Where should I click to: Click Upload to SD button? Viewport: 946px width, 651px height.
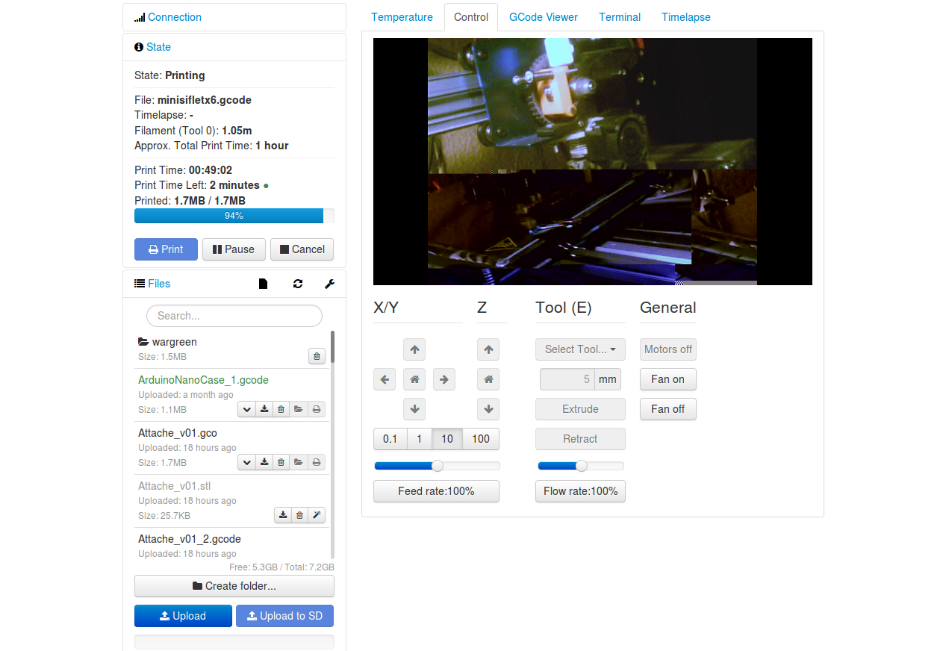pyautogui.click(x=284, y=616)
